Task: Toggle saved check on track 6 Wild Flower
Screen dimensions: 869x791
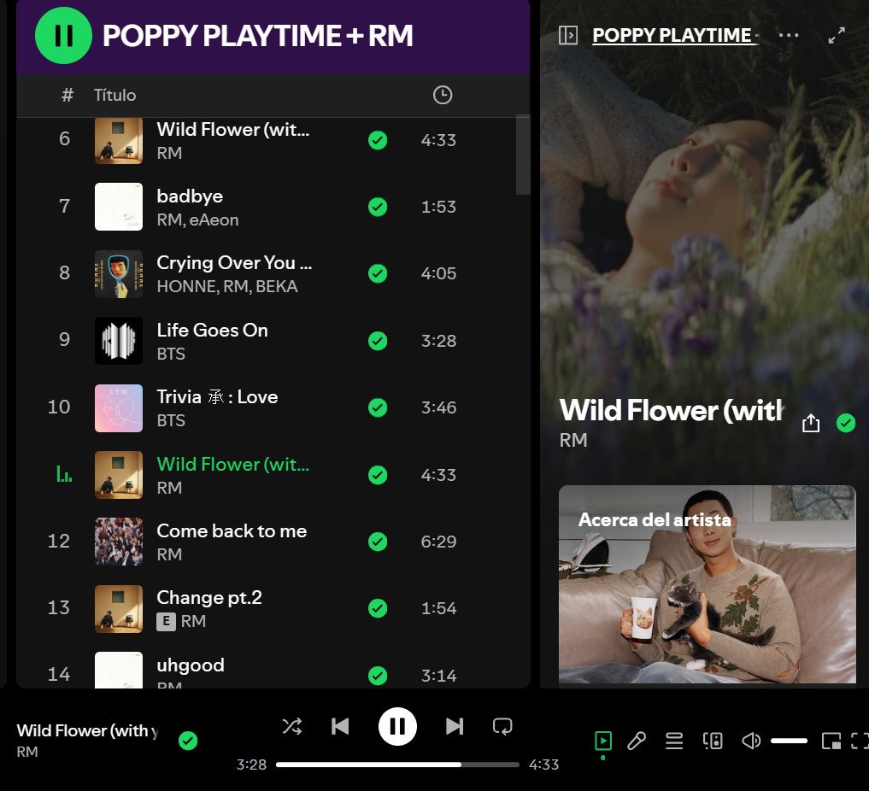Action: point(378,140)
